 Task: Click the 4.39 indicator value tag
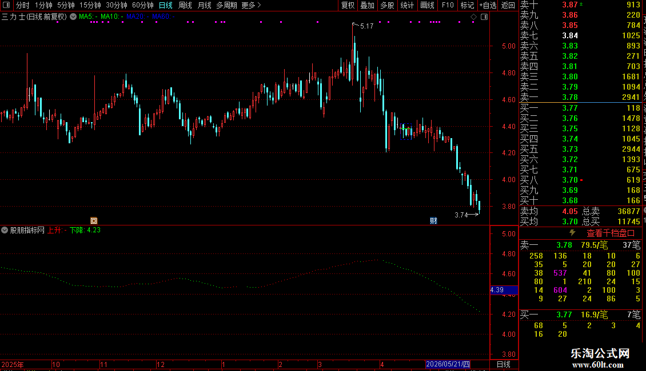click(x=504, y=290)
